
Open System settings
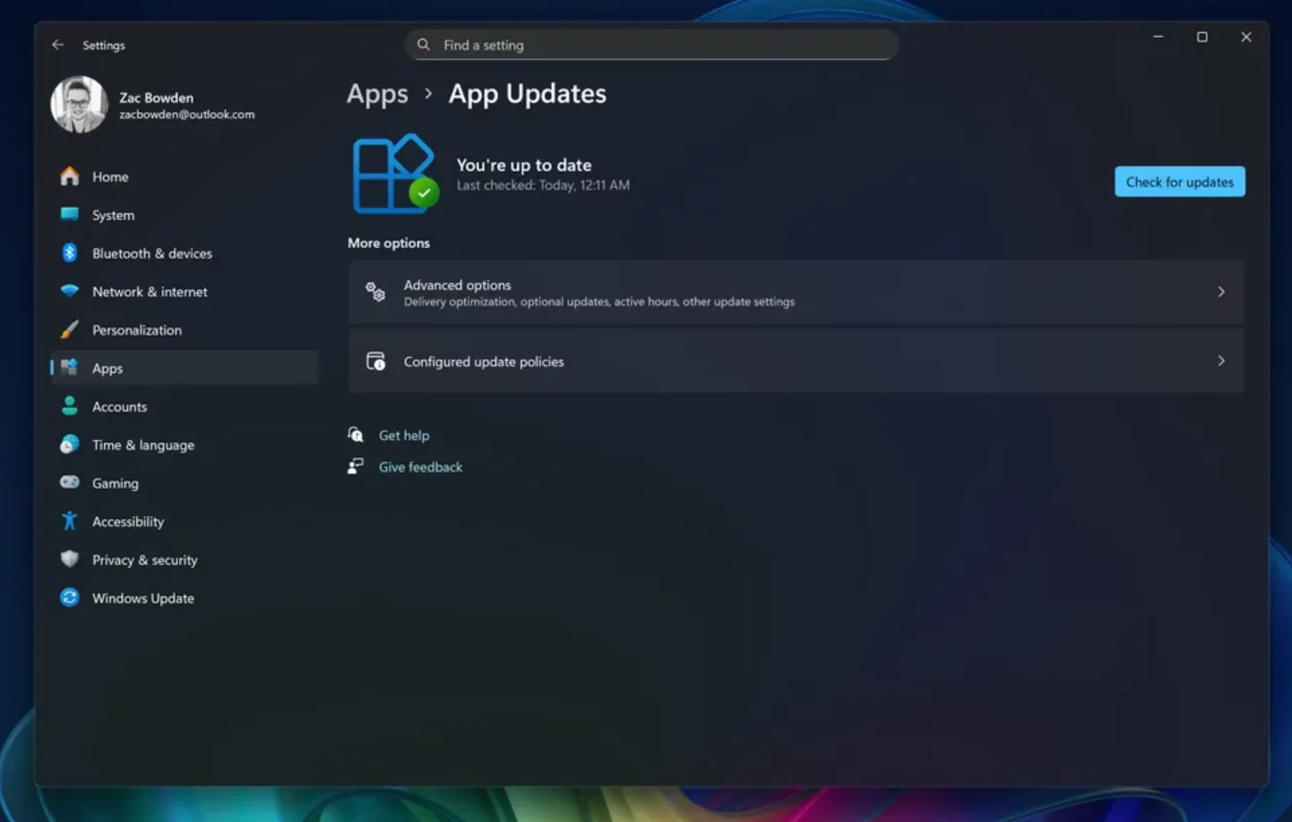point(184,215)
